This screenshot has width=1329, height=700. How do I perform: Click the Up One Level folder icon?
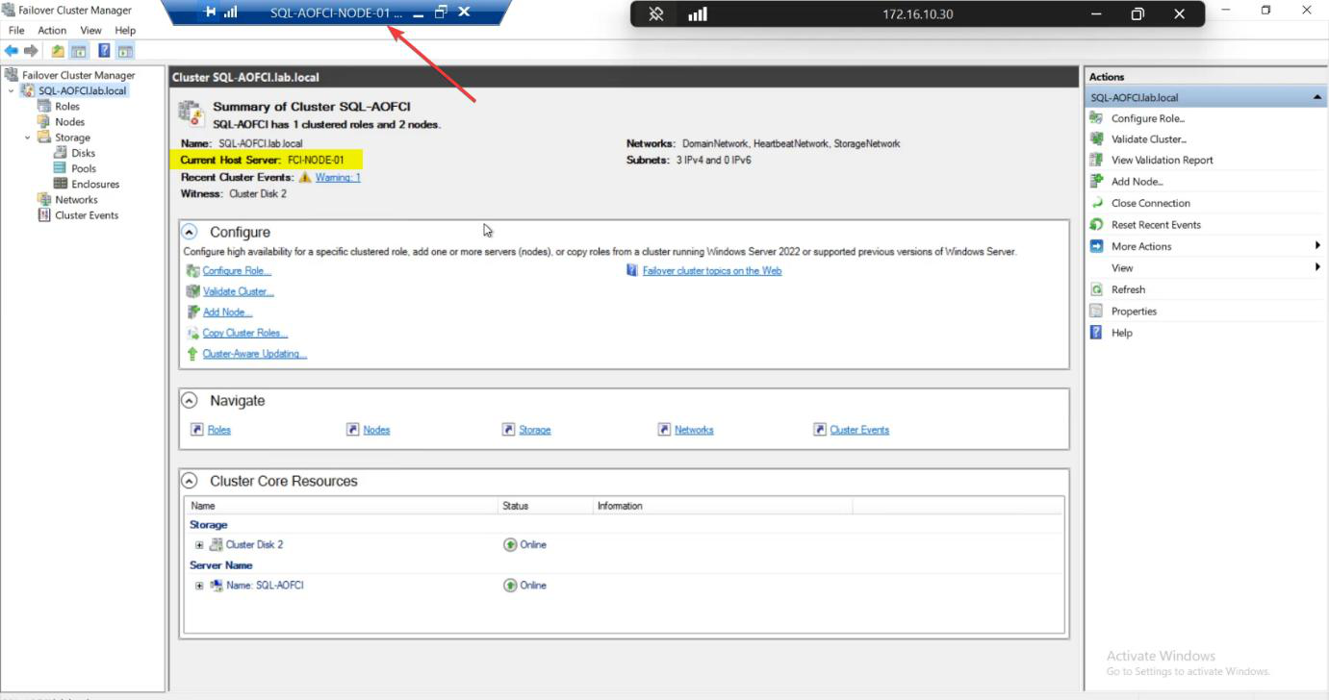(58, 51)
